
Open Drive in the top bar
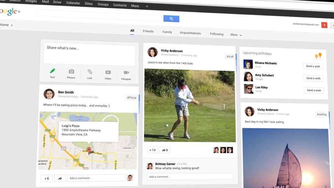tap(57, 2)
